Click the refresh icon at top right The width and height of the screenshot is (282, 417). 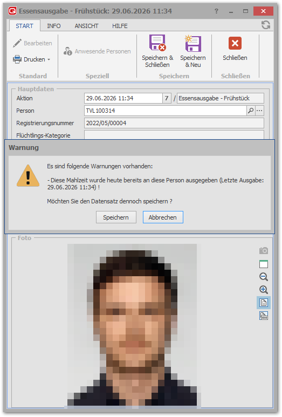[x=265, y=25]
